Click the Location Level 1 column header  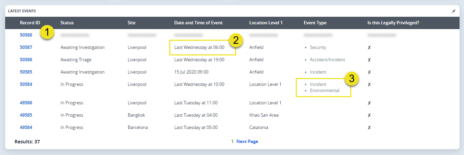266,23
